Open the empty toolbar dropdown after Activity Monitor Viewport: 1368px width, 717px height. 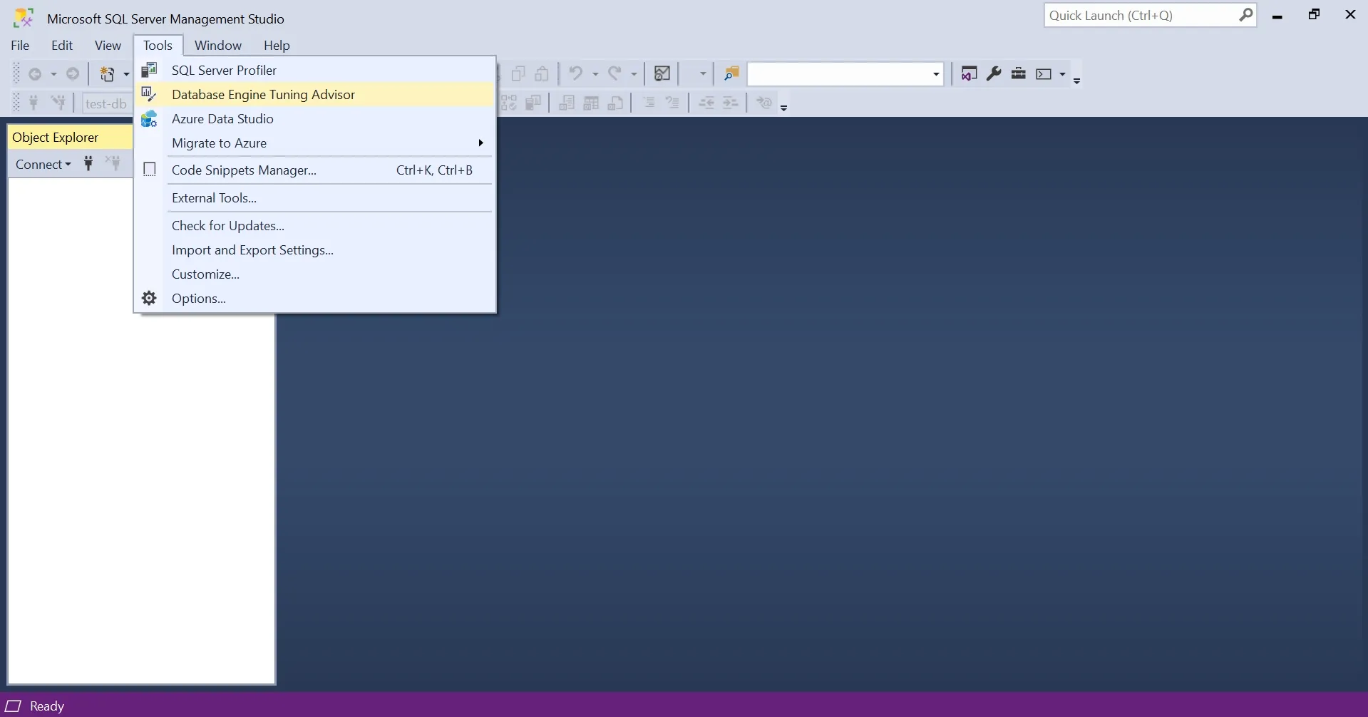tap(702, 73)
